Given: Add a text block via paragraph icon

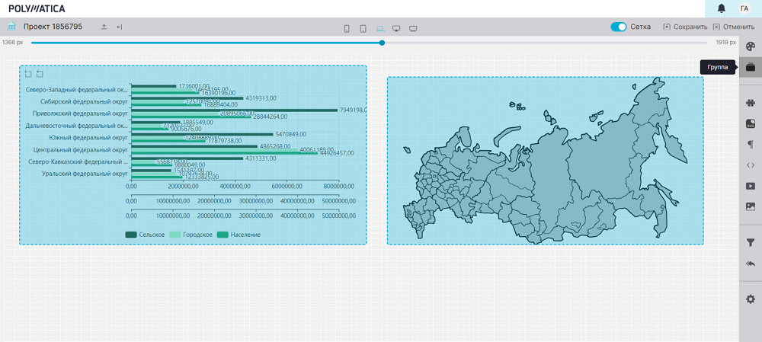Looking at the screenshot, I should (x=751, y=145).
